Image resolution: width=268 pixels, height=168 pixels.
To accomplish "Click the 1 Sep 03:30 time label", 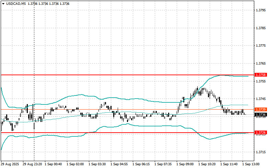I will (97, 164).
